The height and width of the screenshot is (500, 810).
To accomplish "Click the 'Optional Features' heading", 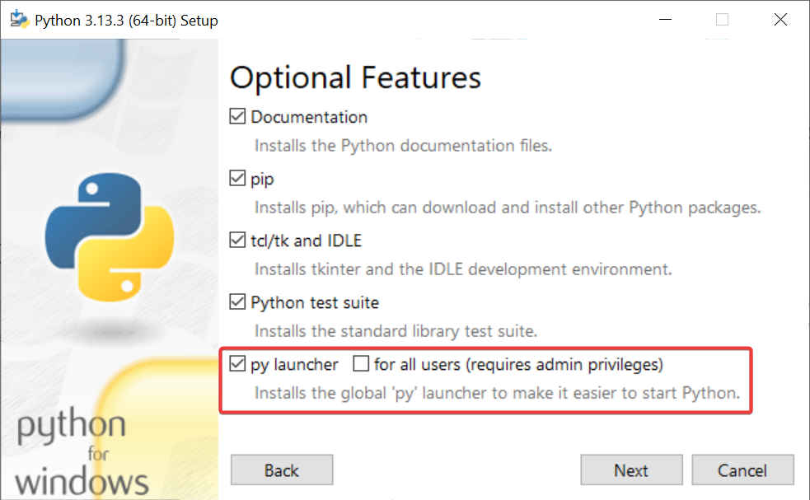I will click(x=355, y=77).
